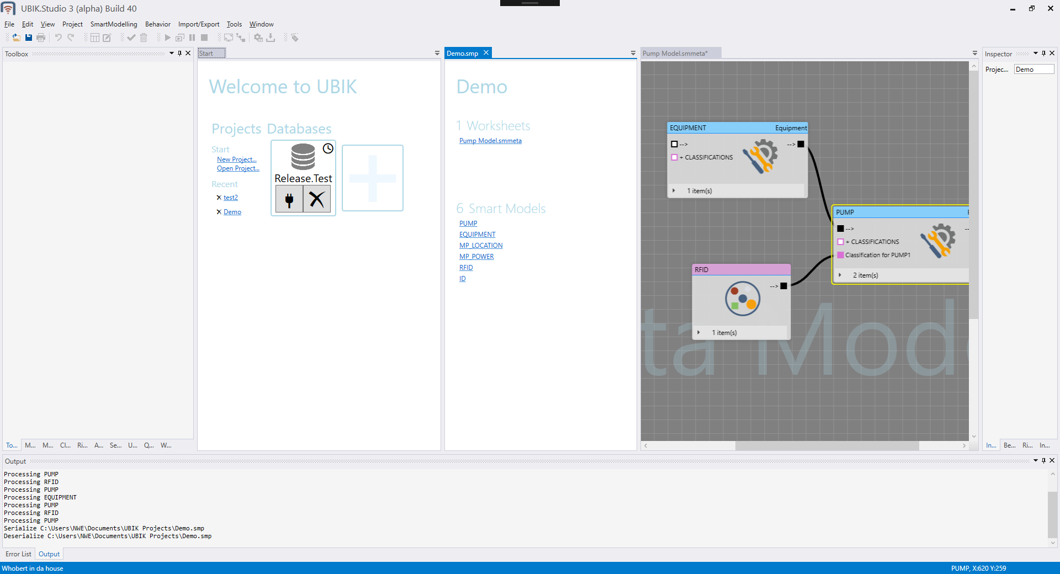1060x574 pixels.
Task: Click the EQUIPMENT node white input connector
Action: pos(674,144)
